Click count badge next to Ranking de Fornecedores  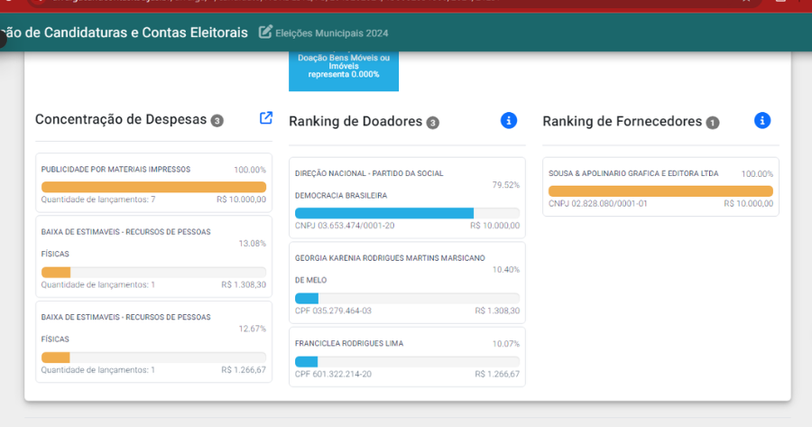click(713, 123)
